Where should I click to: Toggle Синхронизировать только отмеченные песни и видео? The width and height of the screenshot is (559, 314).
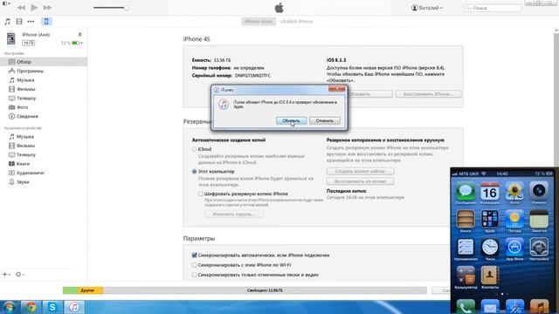click(194, 275)
